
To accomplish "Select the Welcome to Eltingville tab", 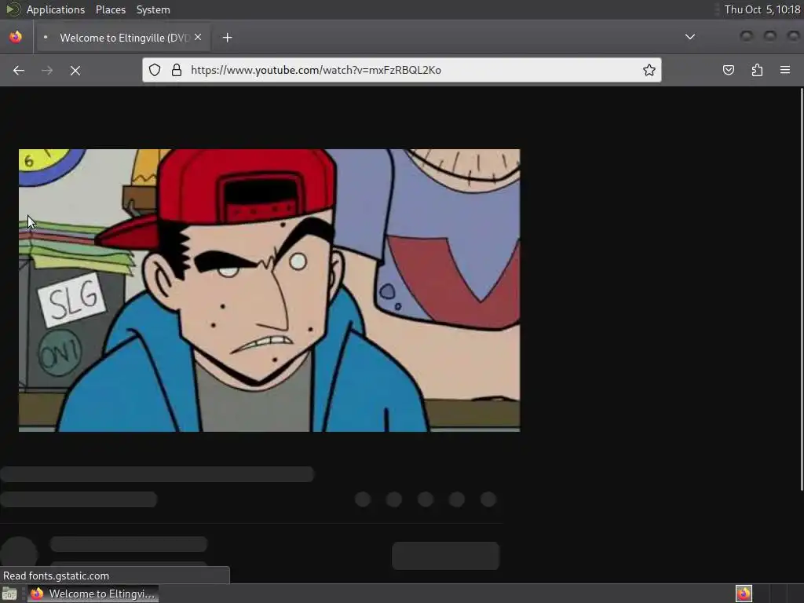I will 122,38.
